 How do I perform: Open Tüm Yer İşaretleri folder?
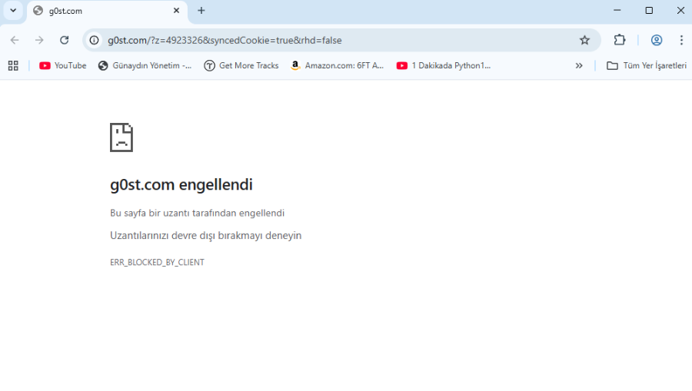click(647, 66)
